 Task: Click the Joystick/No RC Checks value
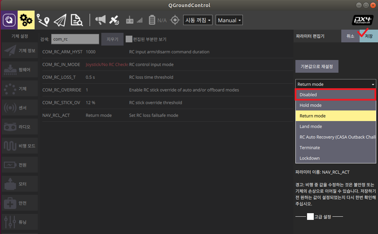click(107, 64)
